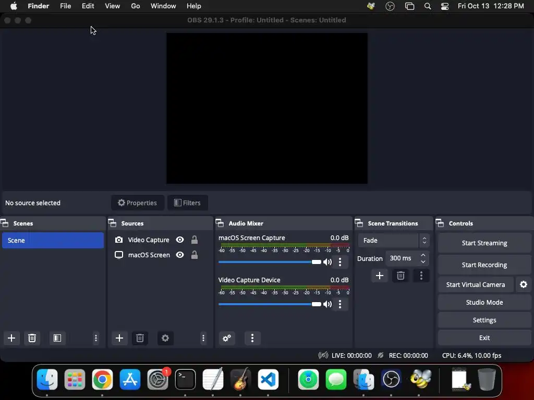Add a new scene transition
Image resolution: width=534 pixels, height=400 pixels.
pos(380,276)
